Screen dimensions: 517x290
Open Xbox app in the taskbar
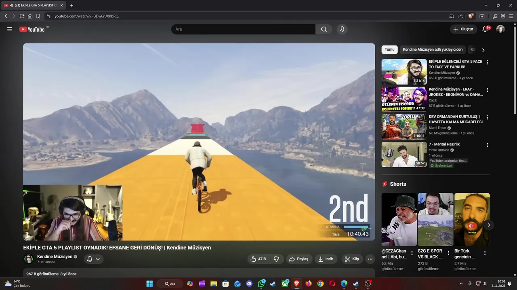pos(285,284)
